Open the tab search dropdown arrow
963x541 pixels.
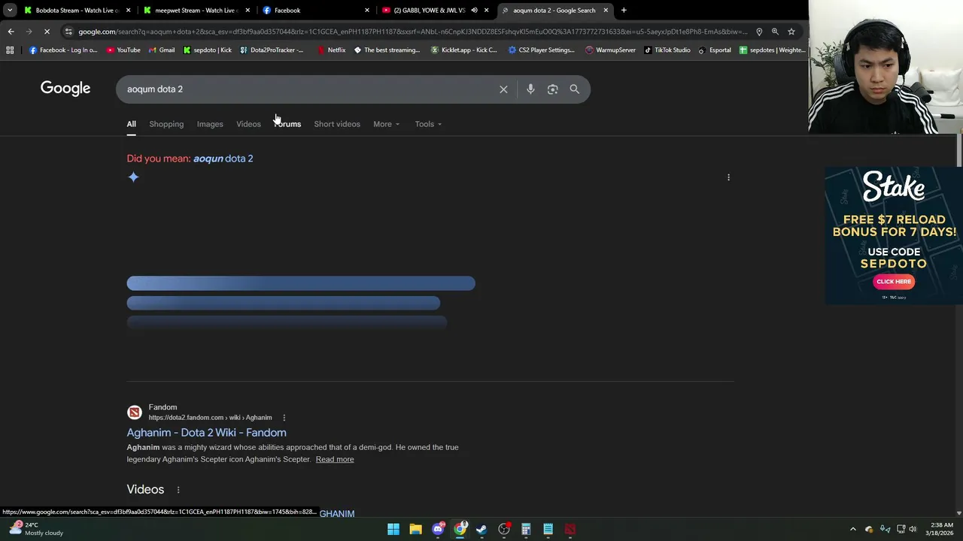pos(10,11)
